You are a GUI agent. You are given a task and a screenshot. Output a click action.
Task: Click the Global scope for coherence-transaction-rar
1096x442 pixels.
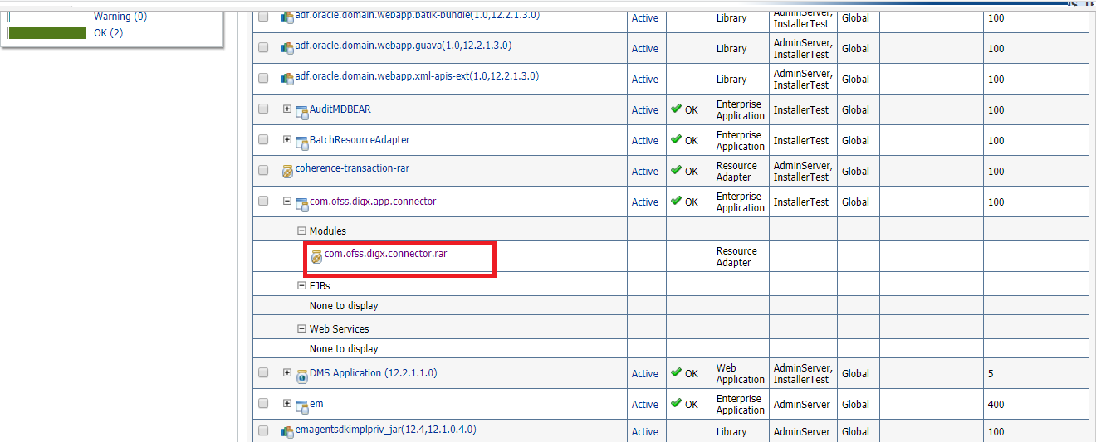pyautogui.click(x=855, y=172)
